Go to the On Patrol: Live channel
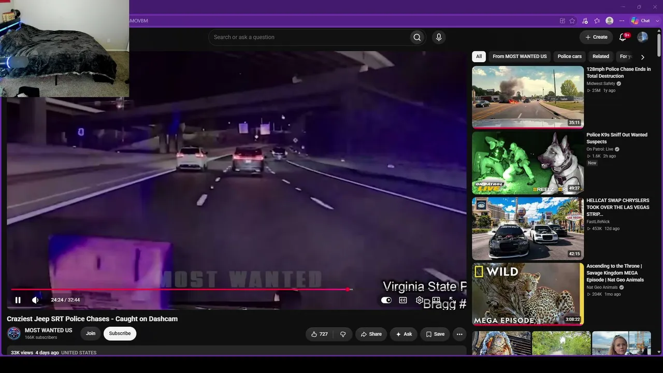663x373 pixels. (x=600, y=149)
